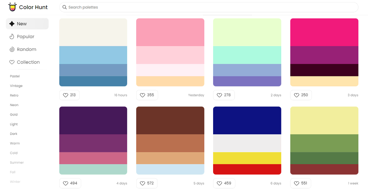Pick the dark teal-blue bottom of 213 palette
Screen dimensions: 368x190
click(93, 81)
